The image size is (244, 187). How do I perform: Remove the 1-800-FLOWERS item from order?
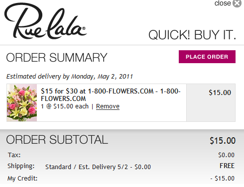click(108, 106)
